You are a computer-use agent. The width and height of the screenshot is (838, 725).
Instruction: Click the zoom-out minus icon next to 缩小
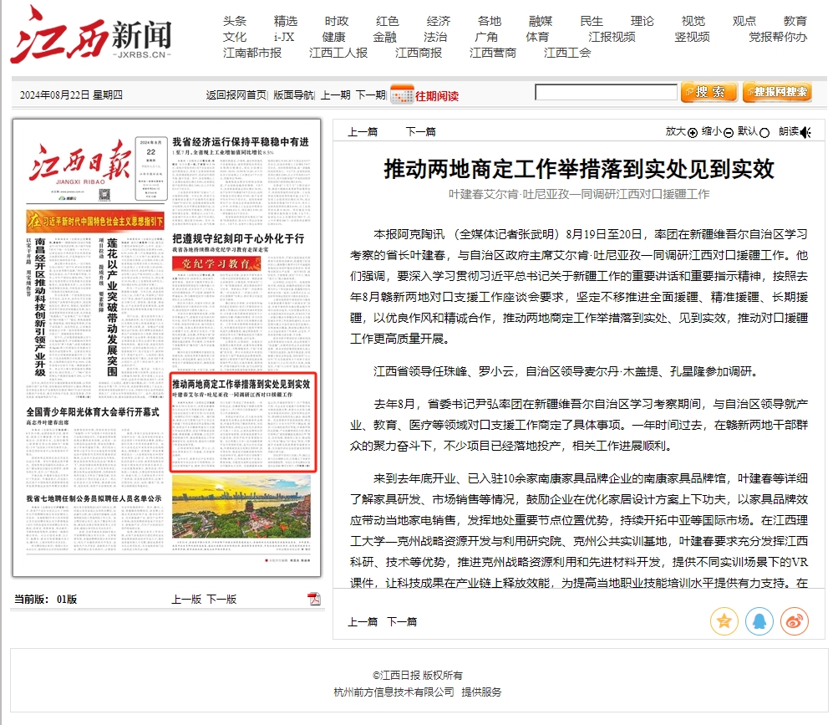(728, 132)
